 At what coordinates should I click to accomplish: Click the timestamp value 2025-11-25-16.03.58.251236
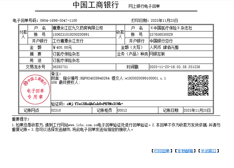point(175,67)
